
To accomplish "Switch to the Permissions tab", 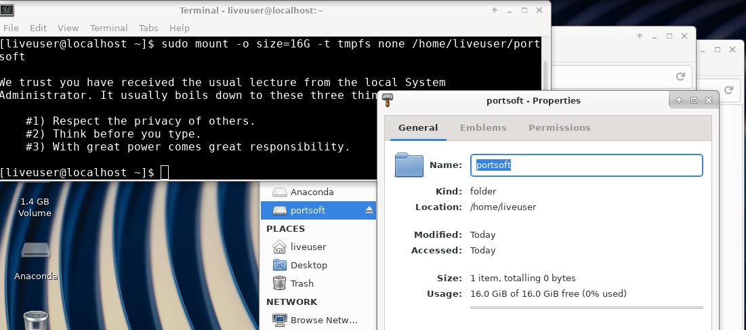I will coord(560,128).
